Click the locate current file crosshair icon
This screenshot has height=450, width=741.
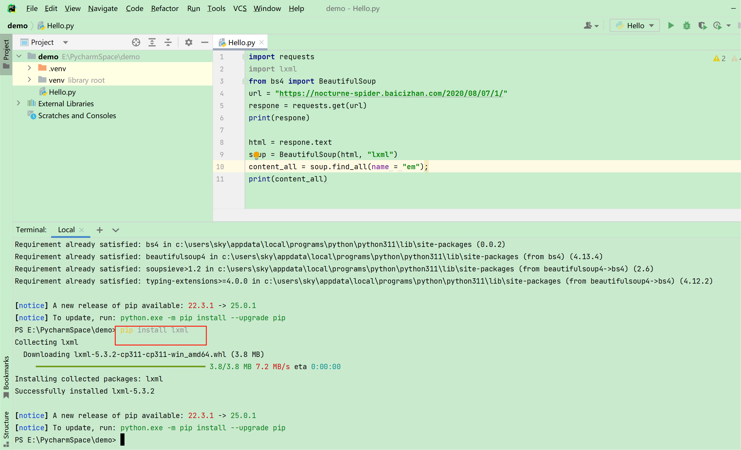[136, 42]
